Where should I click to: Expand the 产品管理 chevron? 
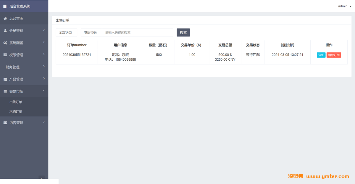[x=44, y=78]
